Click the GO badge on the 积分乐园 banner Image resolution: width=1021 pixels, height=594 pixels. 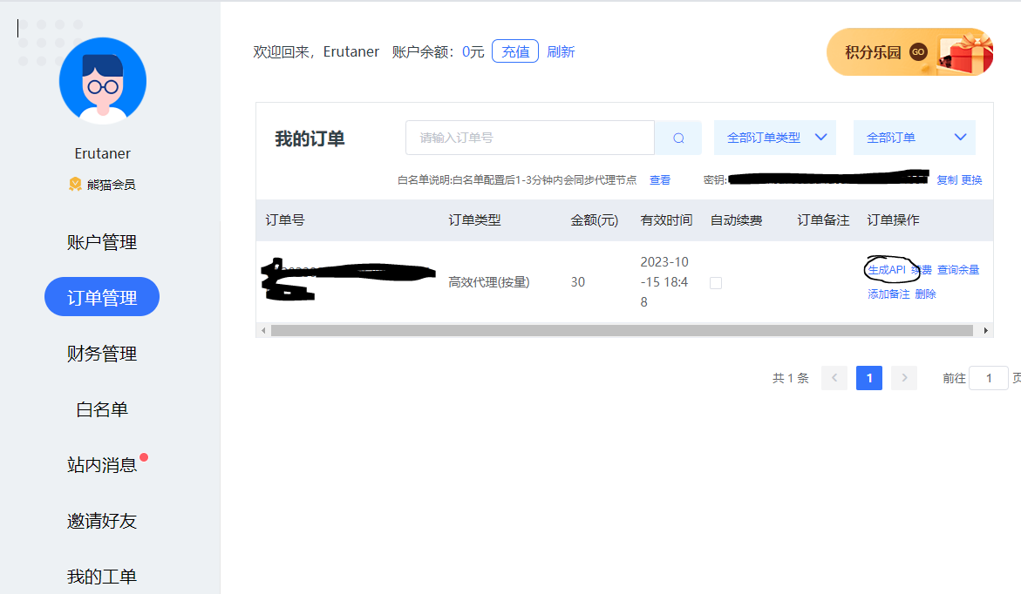(918, 52)
